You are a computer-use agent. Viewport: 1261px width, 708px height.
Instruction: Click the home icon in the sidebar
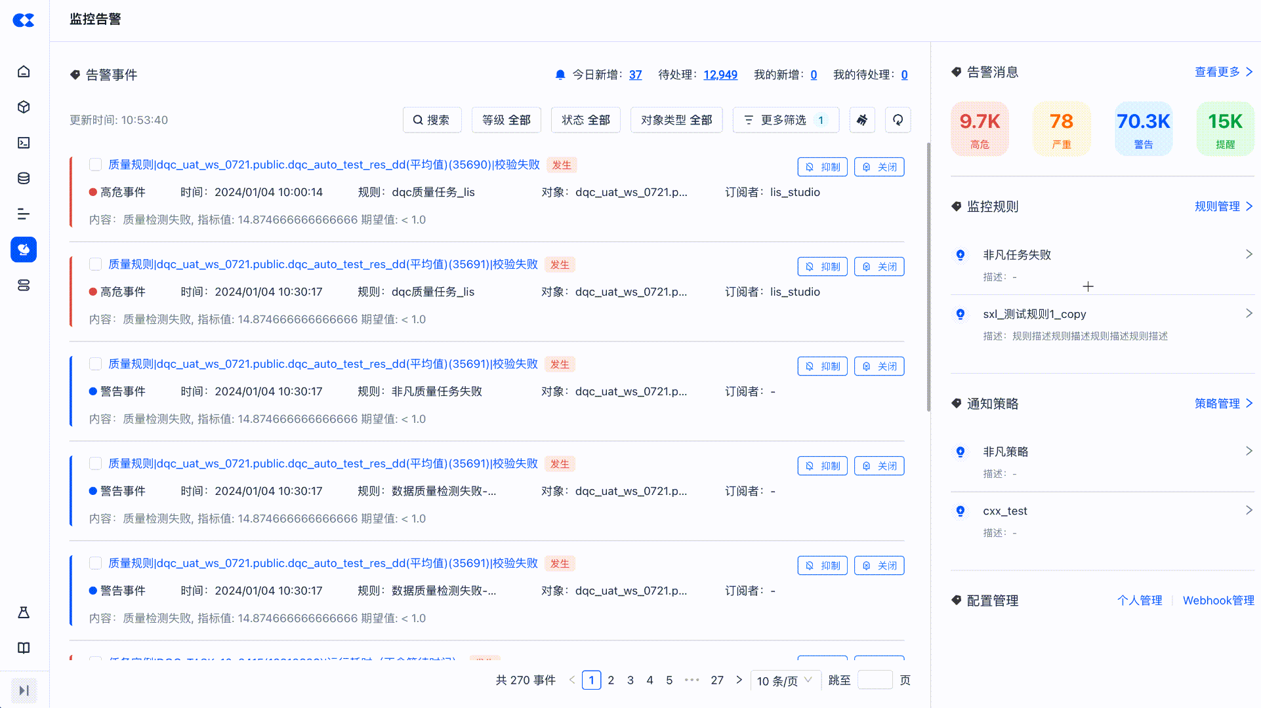click(x=24, y=71)
